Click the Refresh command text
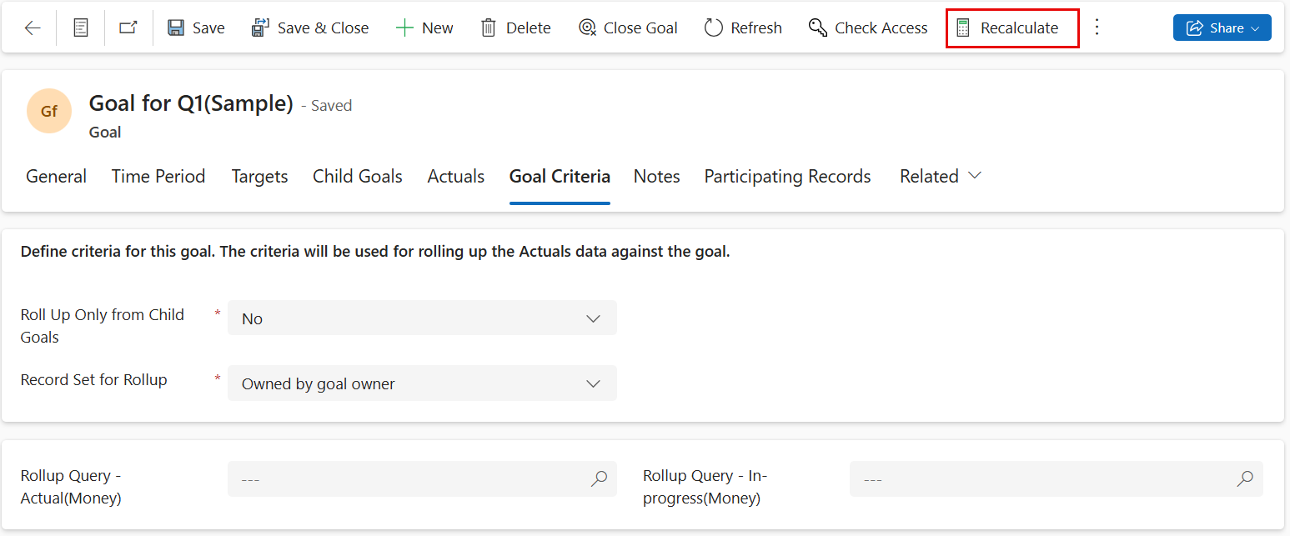This screenshot has width=1290, height=536. [756, 28]
